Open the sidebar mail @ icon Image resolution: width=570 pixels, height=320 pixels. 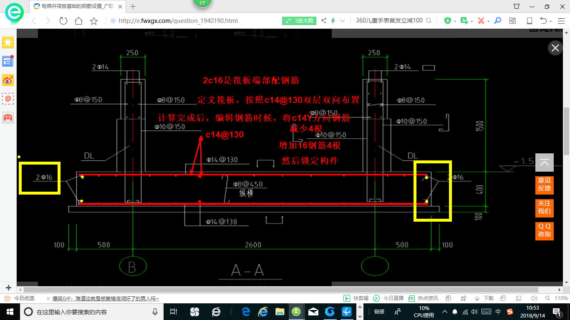8,99
